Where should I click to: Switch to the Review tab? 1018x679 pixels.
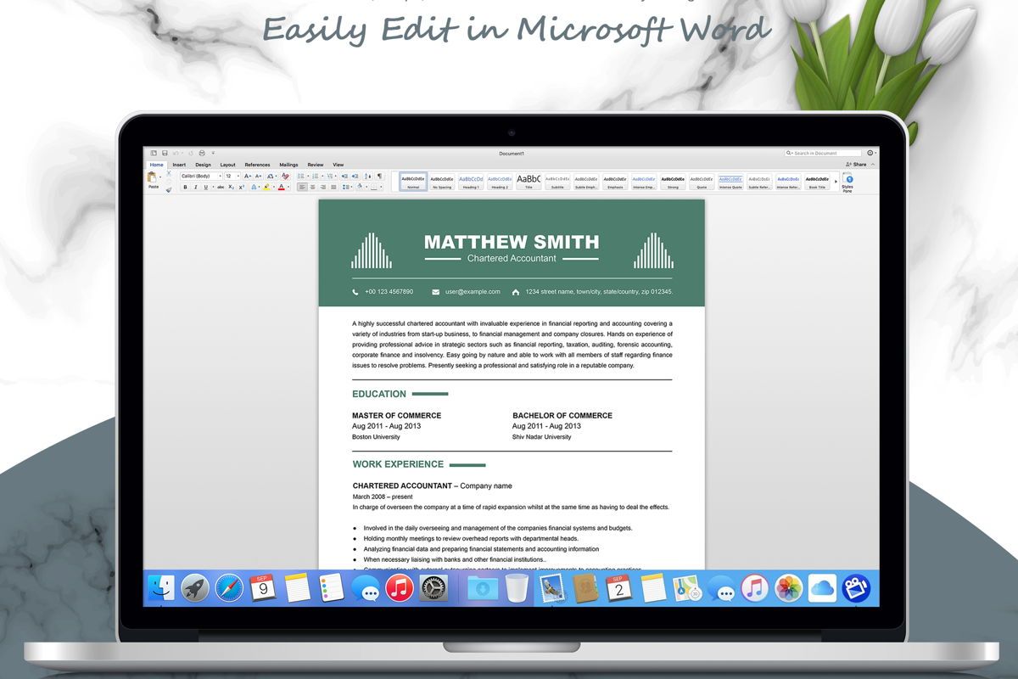point(316,165)
